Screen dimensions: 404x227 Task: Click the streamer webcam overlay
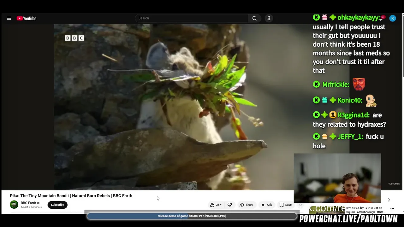[337, 178]
